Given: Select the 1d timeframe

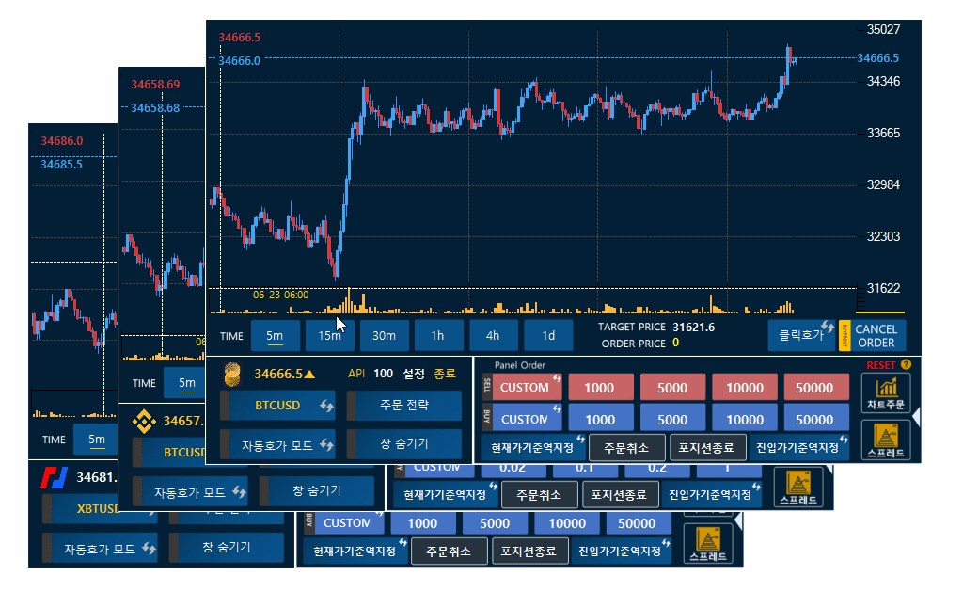Looking at the screenshot, I should pyautogui.click(x=548, y=336).
